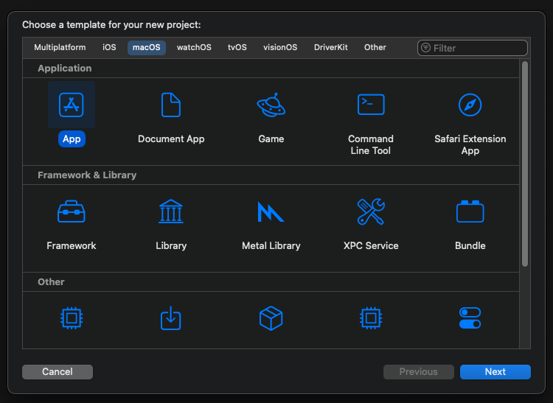Screen dimensions: 553x403
Task: Click the Library label text
Action: (x=171, y=245)
